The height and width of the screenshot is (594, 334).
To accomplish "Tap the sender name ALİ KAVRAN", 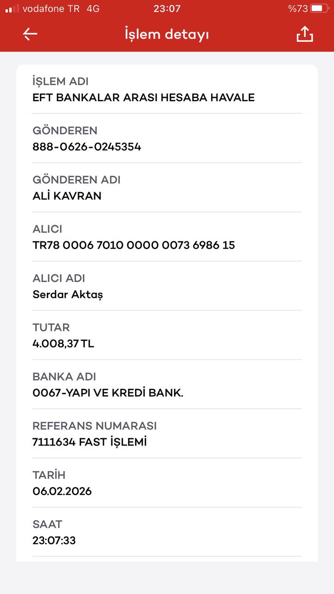I will pyautogui.click(x=67, y=196).
